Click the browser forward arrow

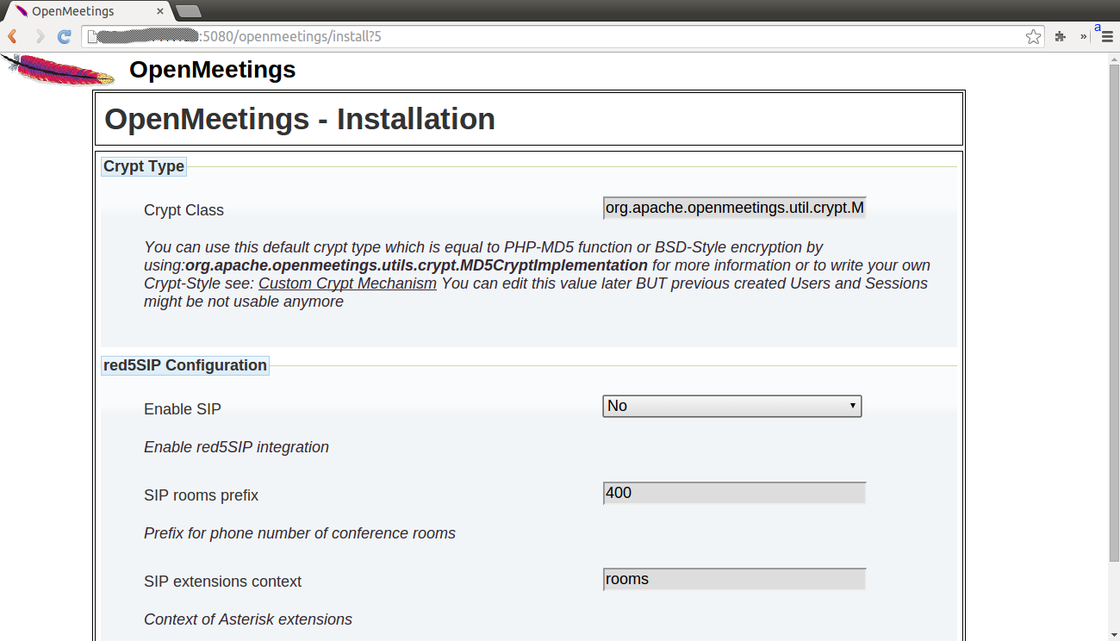pos(39,36)
